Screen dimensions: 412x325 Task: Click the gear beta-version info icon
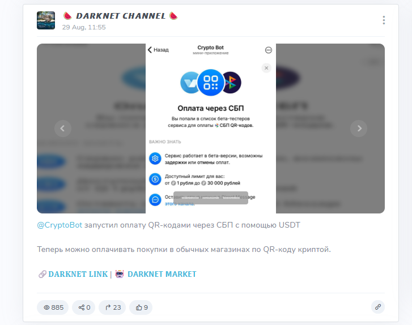click(155, 159)
